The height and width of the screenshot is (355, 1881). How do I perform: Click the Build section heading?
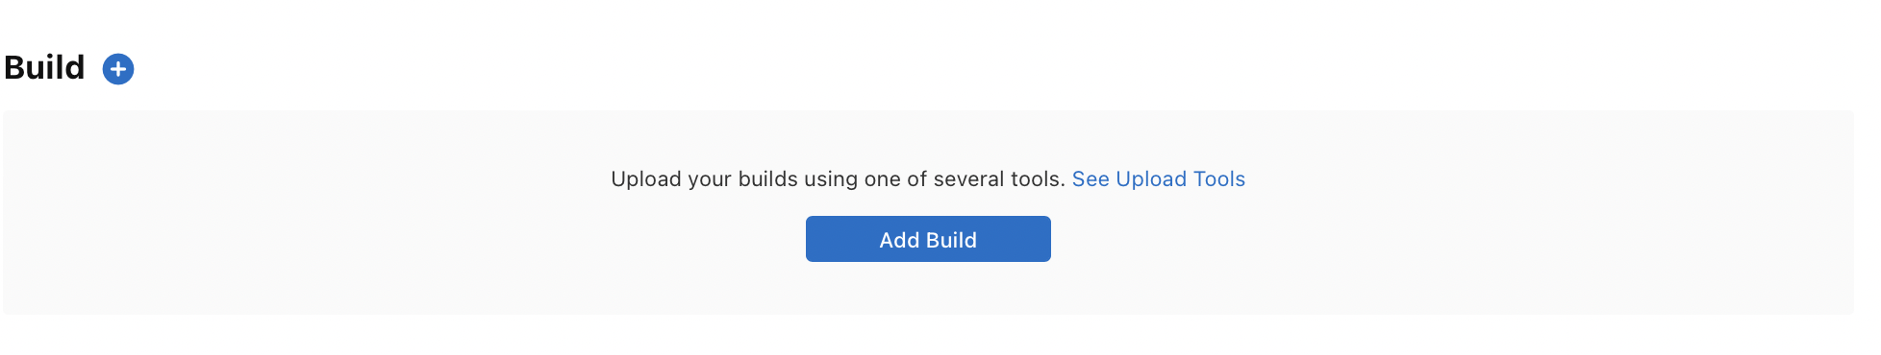click(44, 68)
